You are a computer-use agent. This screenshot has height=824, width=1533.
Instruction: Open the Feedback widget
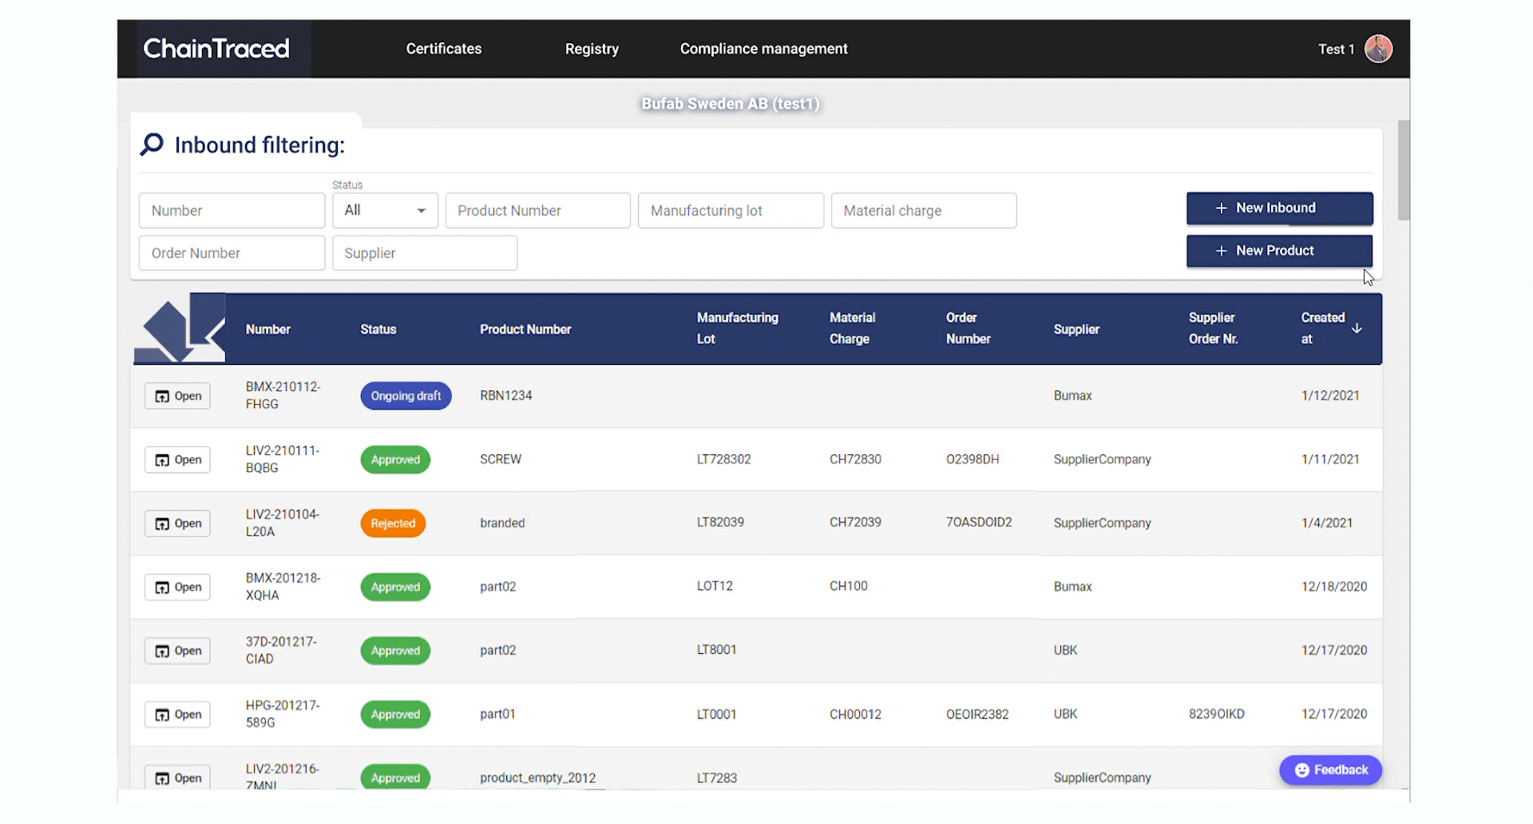coord(1330,770)
